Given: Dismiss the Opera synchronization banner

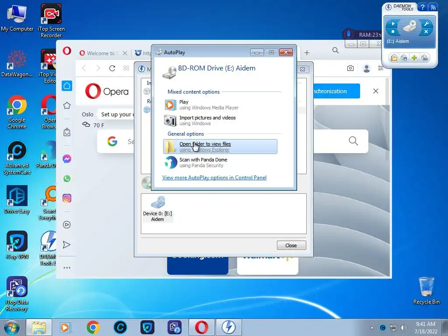Looking at the screenshot, I should point(376,91).
